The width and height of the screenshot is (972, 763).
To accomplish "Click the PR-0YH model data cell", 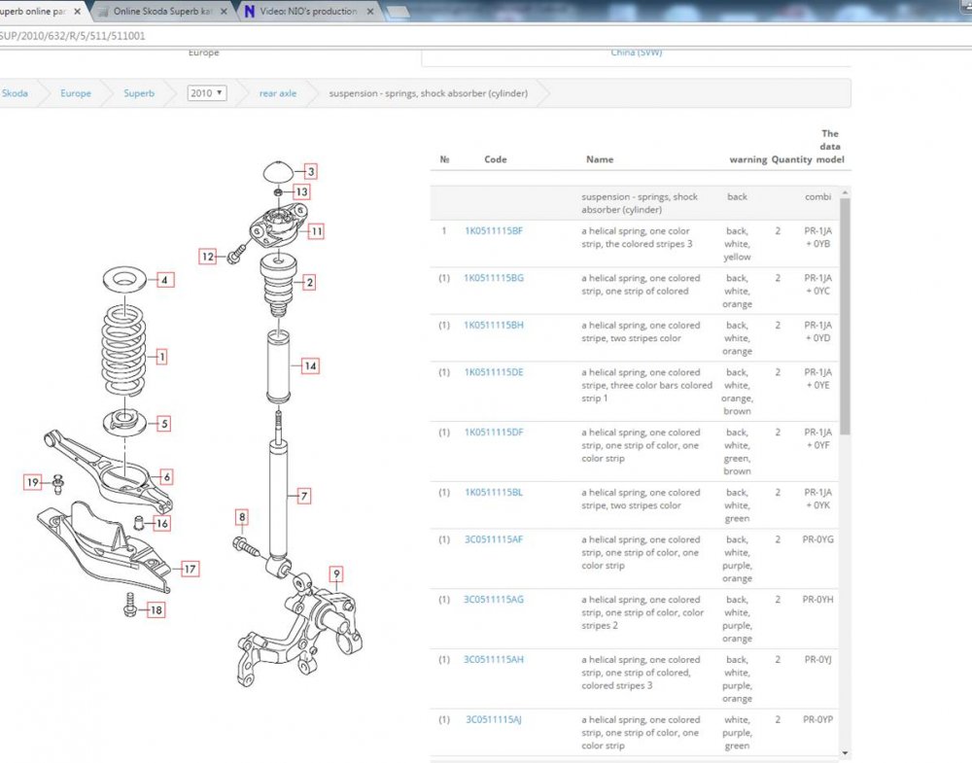I will point(817,600).
